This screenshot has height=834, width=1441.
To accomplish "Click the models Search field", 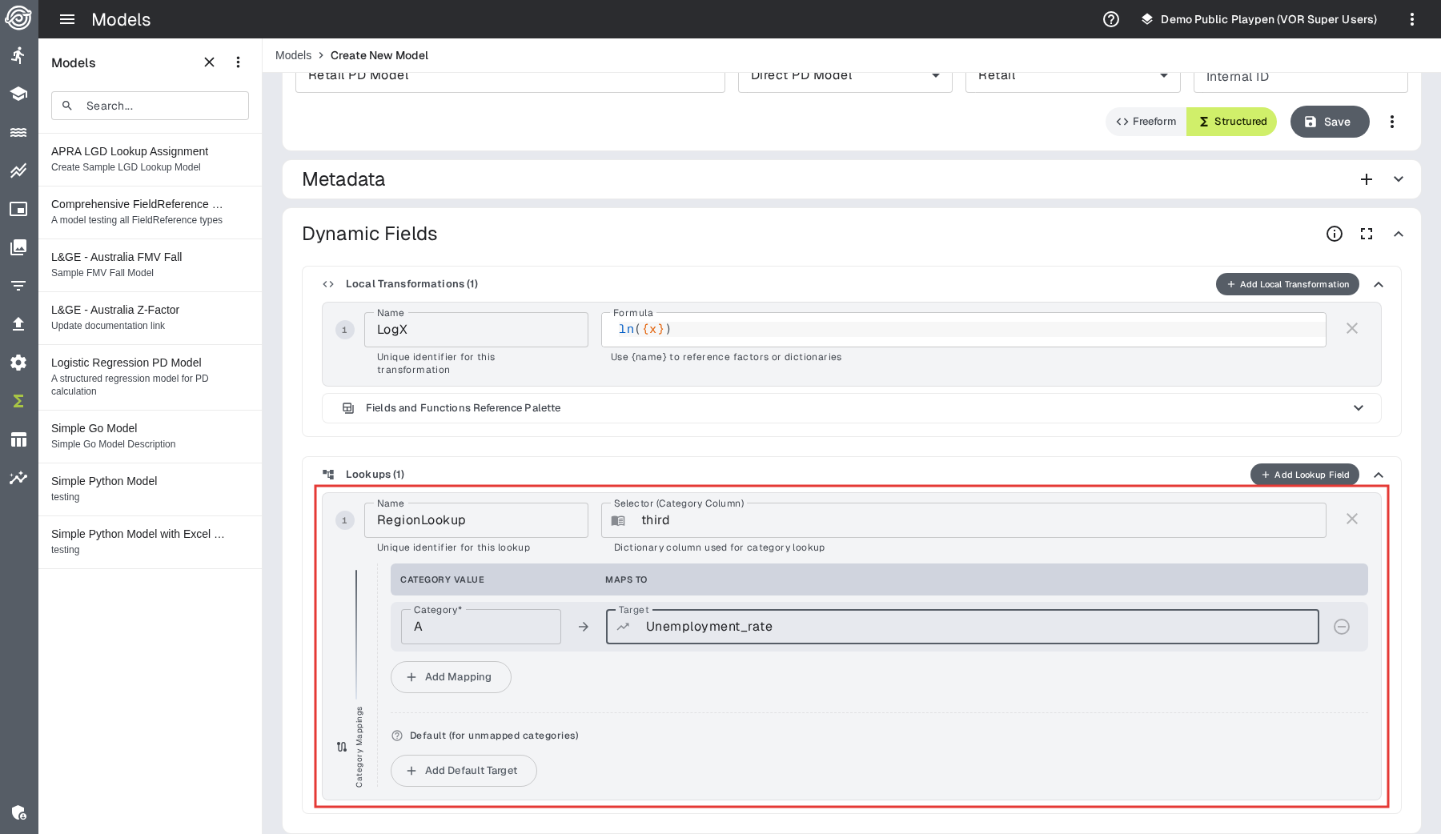I will pos(150,106).
